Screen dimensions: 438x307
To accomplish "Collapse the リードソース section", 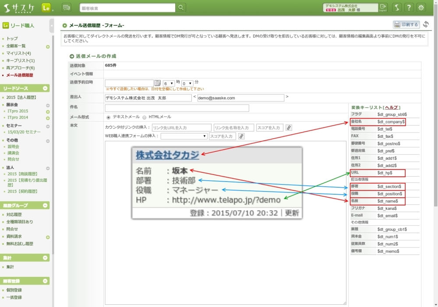I will [x=45, y=88].
